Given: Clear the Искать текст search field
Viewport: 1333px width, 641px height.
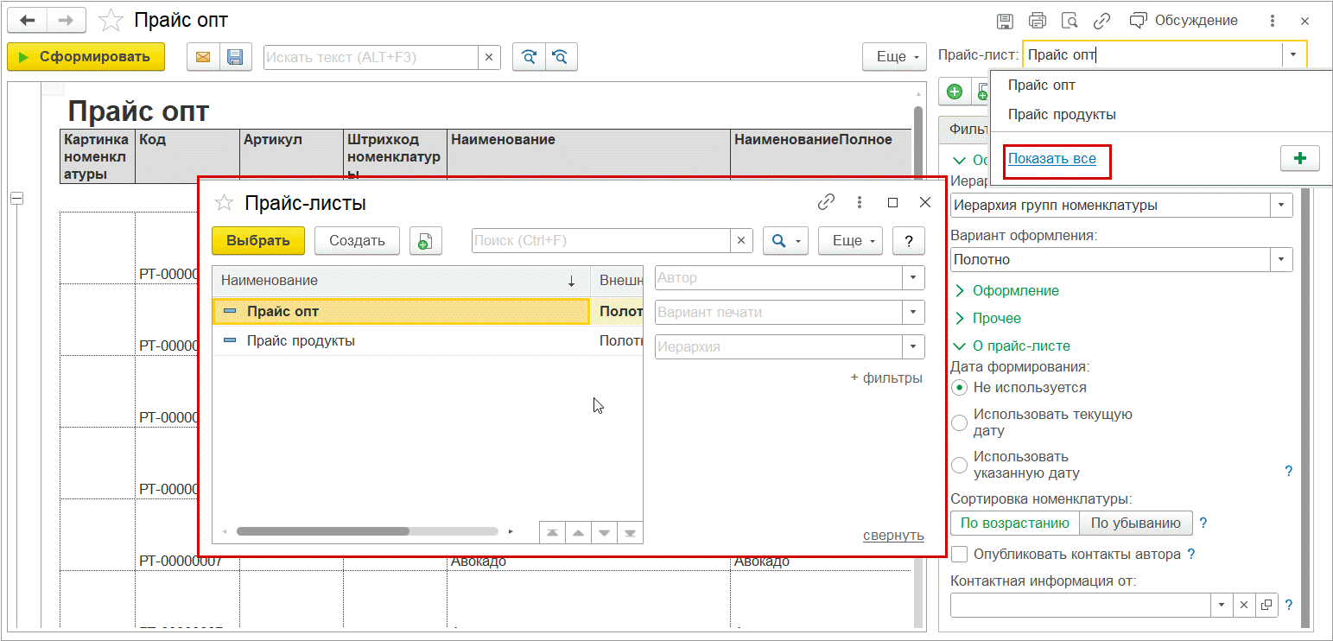Looking at the screenshot, I should point(489,57).
